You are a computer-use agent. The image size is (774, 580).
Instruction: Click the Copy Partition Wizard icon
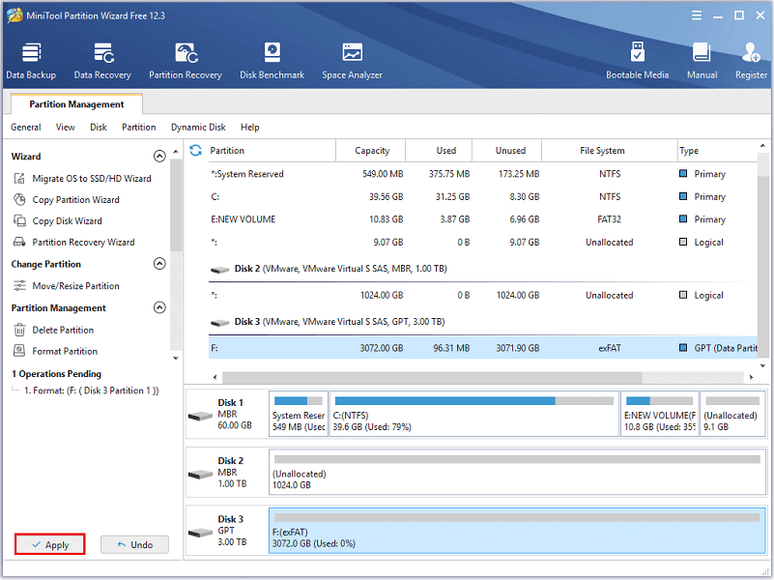(19, 199)
